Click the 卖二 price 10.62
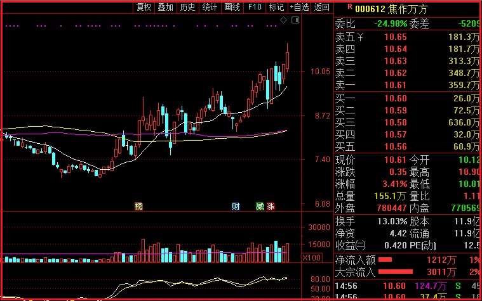The image size is (482, 301). [x=395, y=73]
